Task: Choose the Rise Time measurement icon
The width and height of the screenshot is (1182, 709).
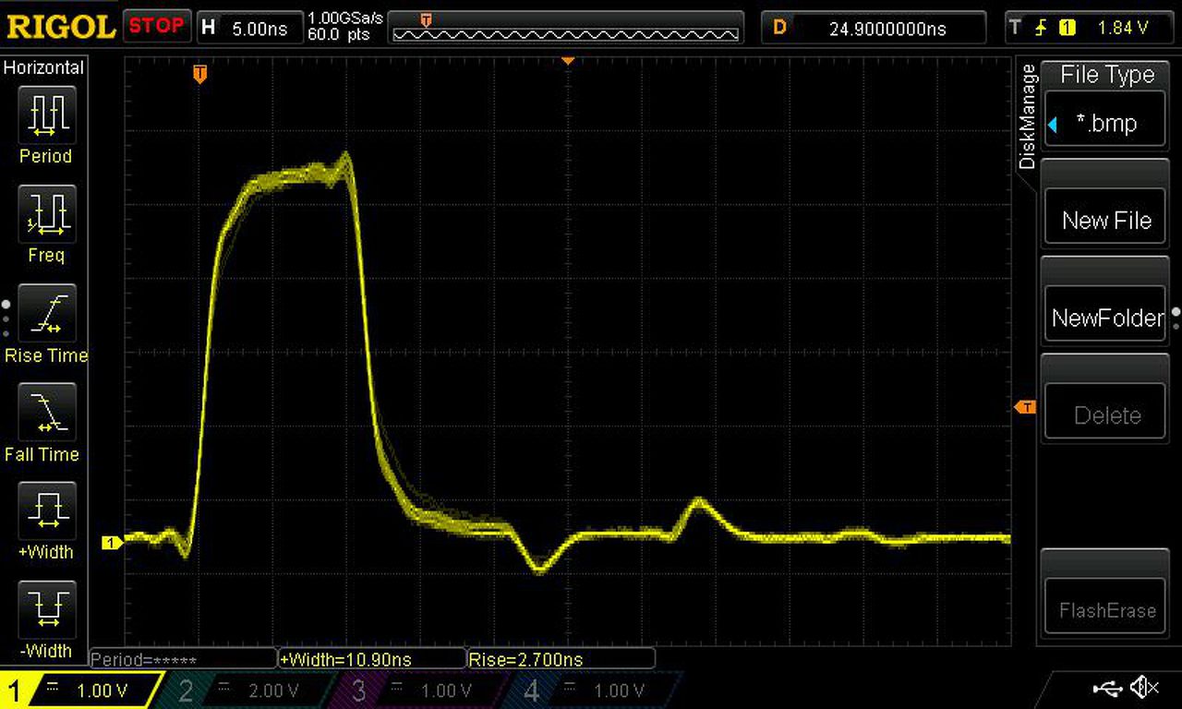Action: 46,312
